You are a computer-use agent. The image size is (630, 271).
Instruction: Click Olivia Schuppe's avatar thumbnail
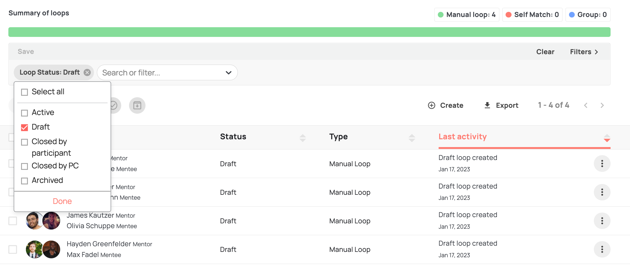52,221
